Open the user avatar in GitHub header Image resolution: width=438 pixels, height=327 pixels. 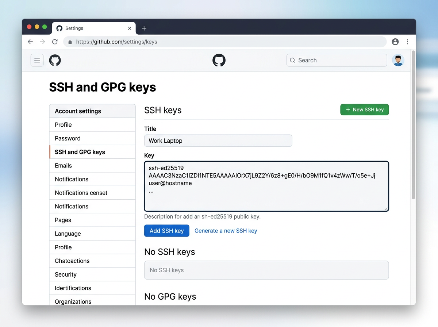point(398,60)
